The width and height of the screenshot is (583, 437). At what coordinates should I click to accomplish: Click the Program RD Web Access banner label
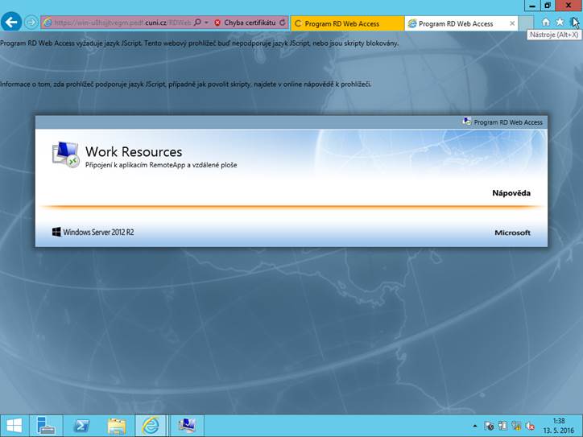(x=508, y=122)
